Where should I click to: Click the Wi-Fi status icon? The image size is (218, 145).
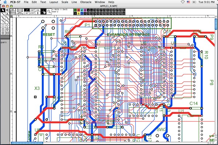(183, 2)
